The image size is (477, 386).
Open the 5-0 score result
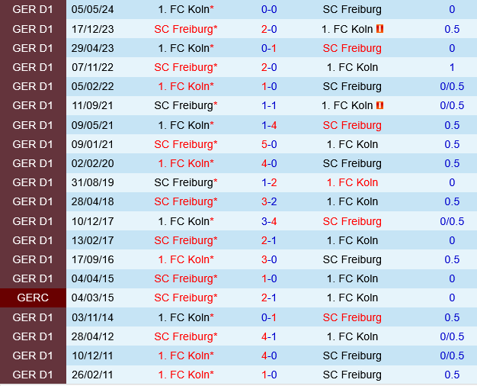[269, 144]
